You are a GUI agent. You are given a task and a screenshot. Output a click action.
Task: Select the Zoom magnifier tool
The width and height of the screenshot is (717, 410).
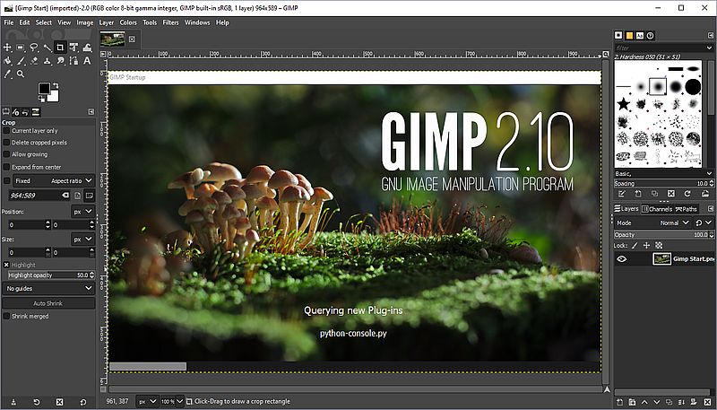click(21, 74)
